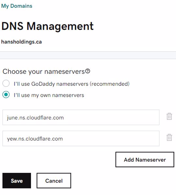The height and width of the screenshot is (195, 176).
Task: Click the "I'll use my own nameservers" label
Action: coord(49,95)
